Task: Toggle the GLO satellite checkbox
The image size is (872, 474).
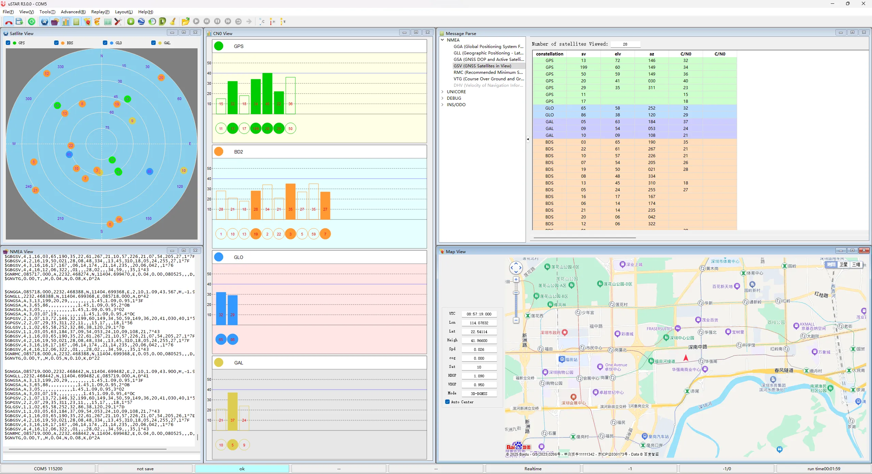Action: 105,43
